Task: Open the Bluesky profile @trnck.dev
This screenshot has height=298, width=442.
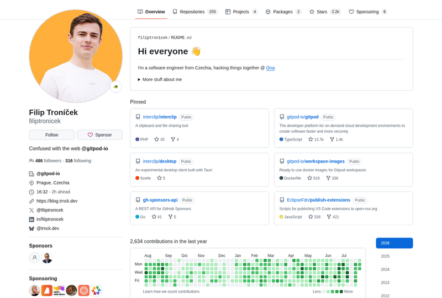Action: point(48,229)
